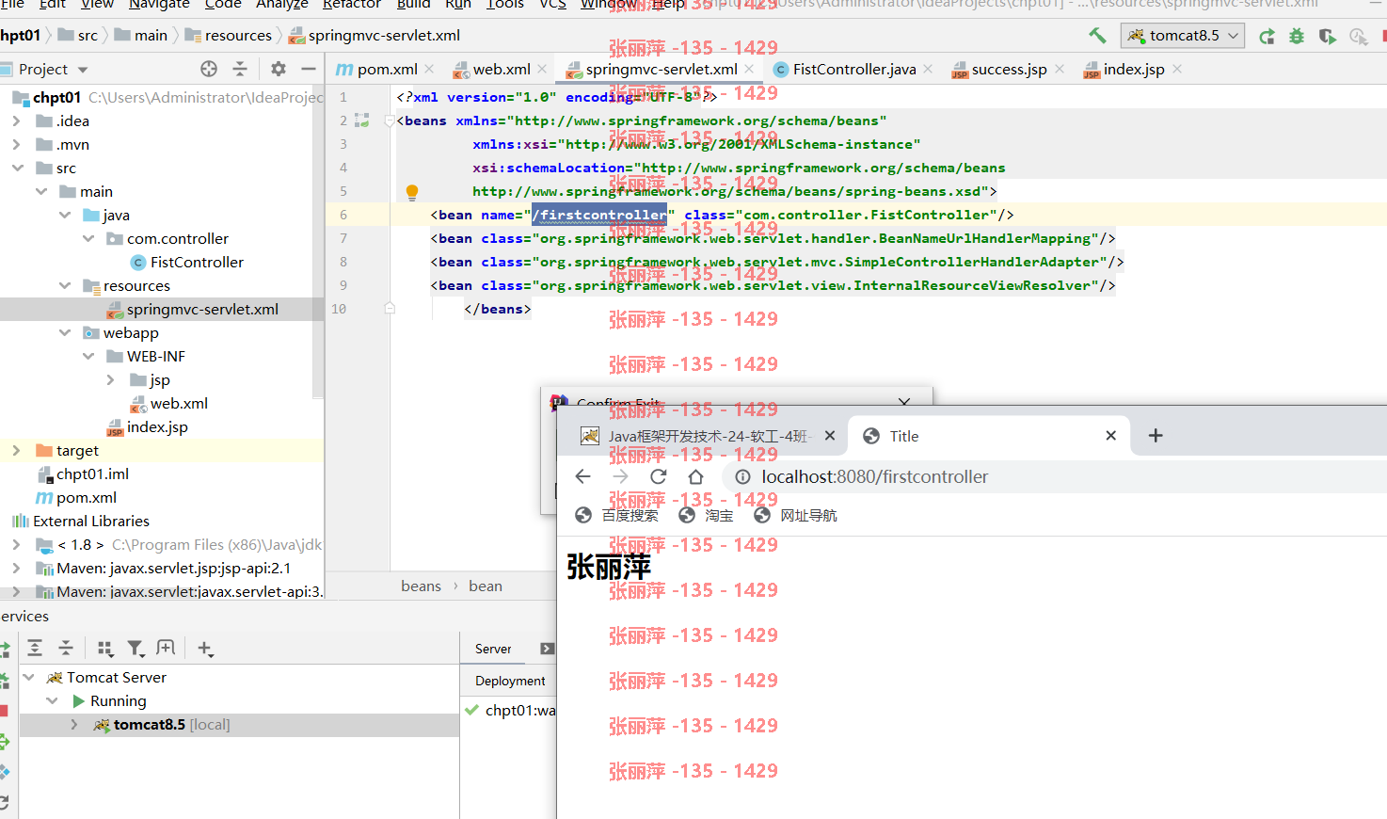
Task: Open Project panel settings gear
Action: (278, 69)
